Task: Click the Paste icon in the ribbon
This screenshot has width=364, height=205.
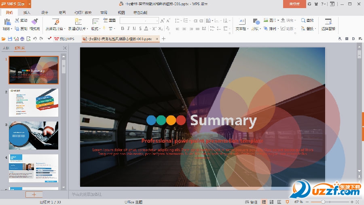Action: tap(7, 21)
